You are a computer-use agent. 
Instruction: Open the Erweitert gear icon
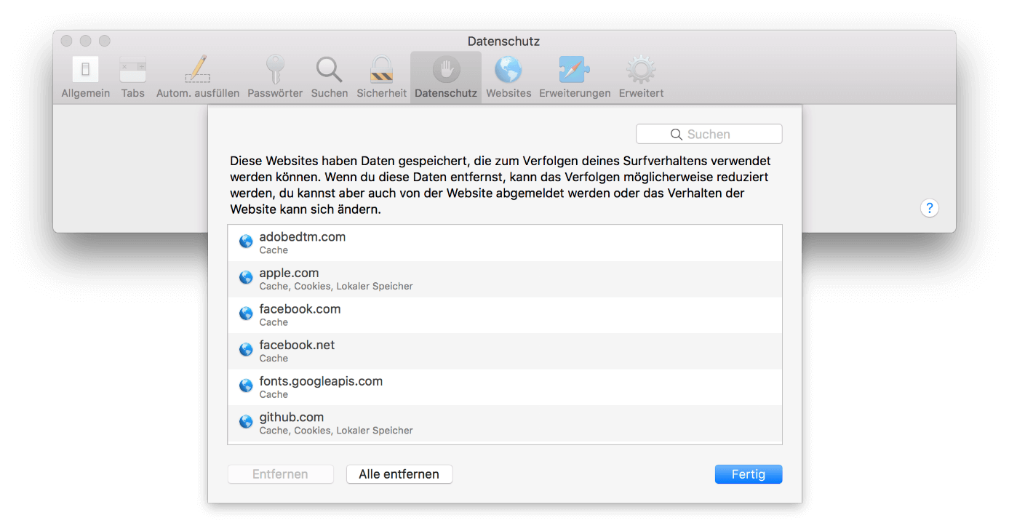(x=641, y=70)
